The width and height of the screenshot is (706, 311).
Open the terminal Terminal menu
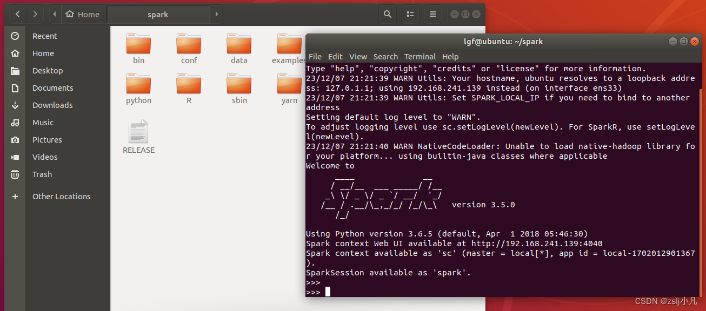(x=420, y=57)
